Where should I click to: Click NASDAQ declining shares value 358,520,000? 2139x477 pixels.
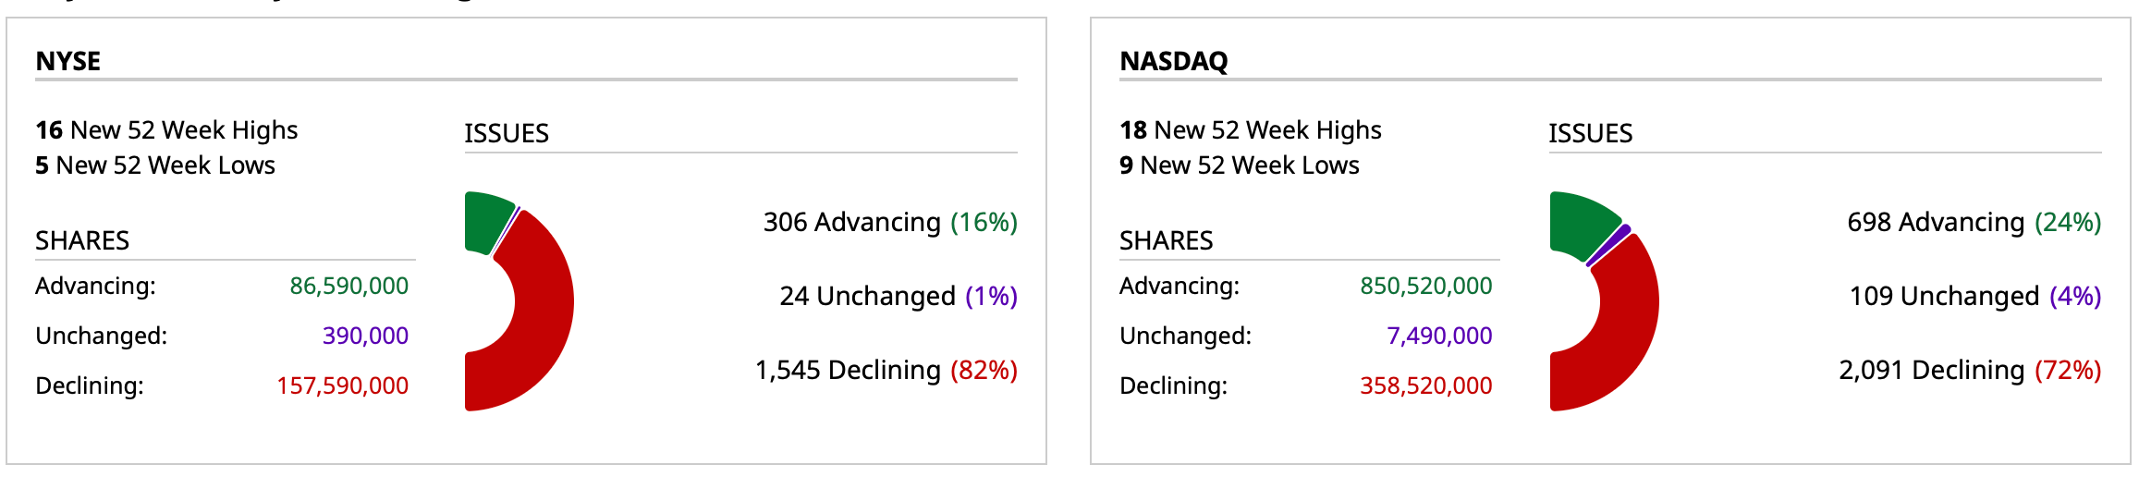pos(1425,385)
